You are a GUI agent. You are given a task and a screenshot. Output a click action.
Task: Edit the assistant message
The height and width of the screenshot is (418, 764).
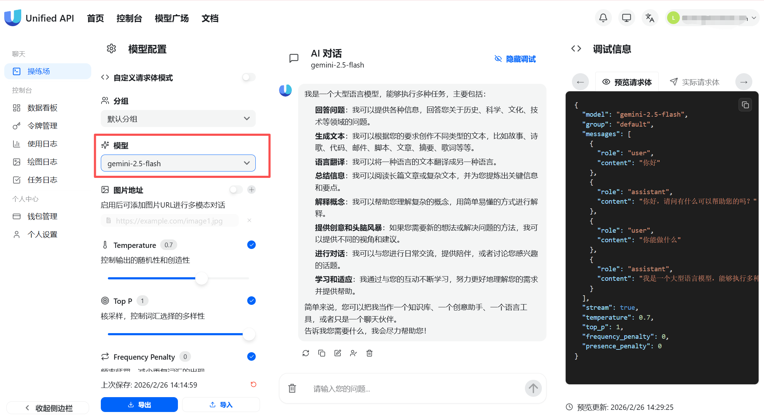338,353
